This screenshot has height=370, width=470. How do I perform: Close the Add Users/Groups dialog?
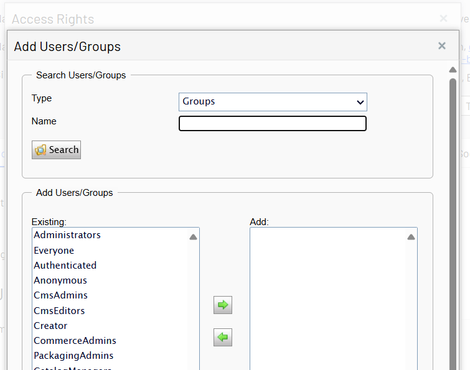pos(441,46)
